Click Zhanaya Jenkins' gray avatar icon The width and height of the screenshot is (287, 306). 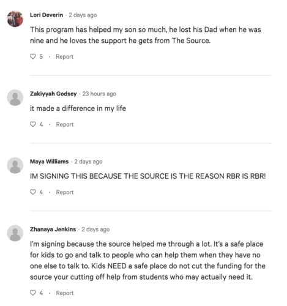(x=15, y=233)
